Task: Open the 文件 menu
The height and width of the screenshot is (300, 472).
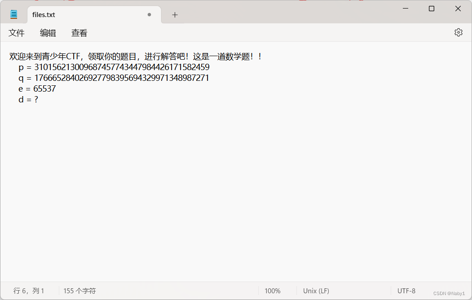Action: click(17, 33)
